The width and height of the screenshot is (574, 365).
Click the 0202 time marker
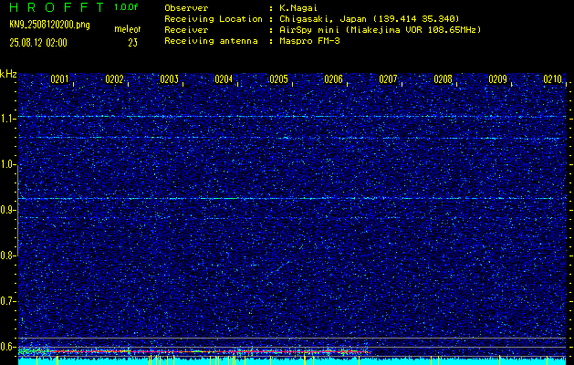click(x=114, y=79)
